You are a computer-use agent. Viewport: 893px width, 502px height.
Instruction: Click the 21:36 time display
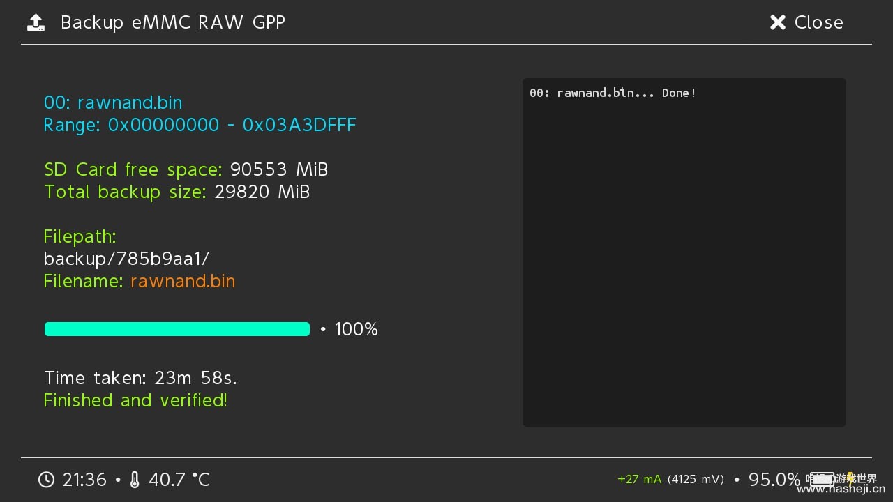click(x=84, y=480)
